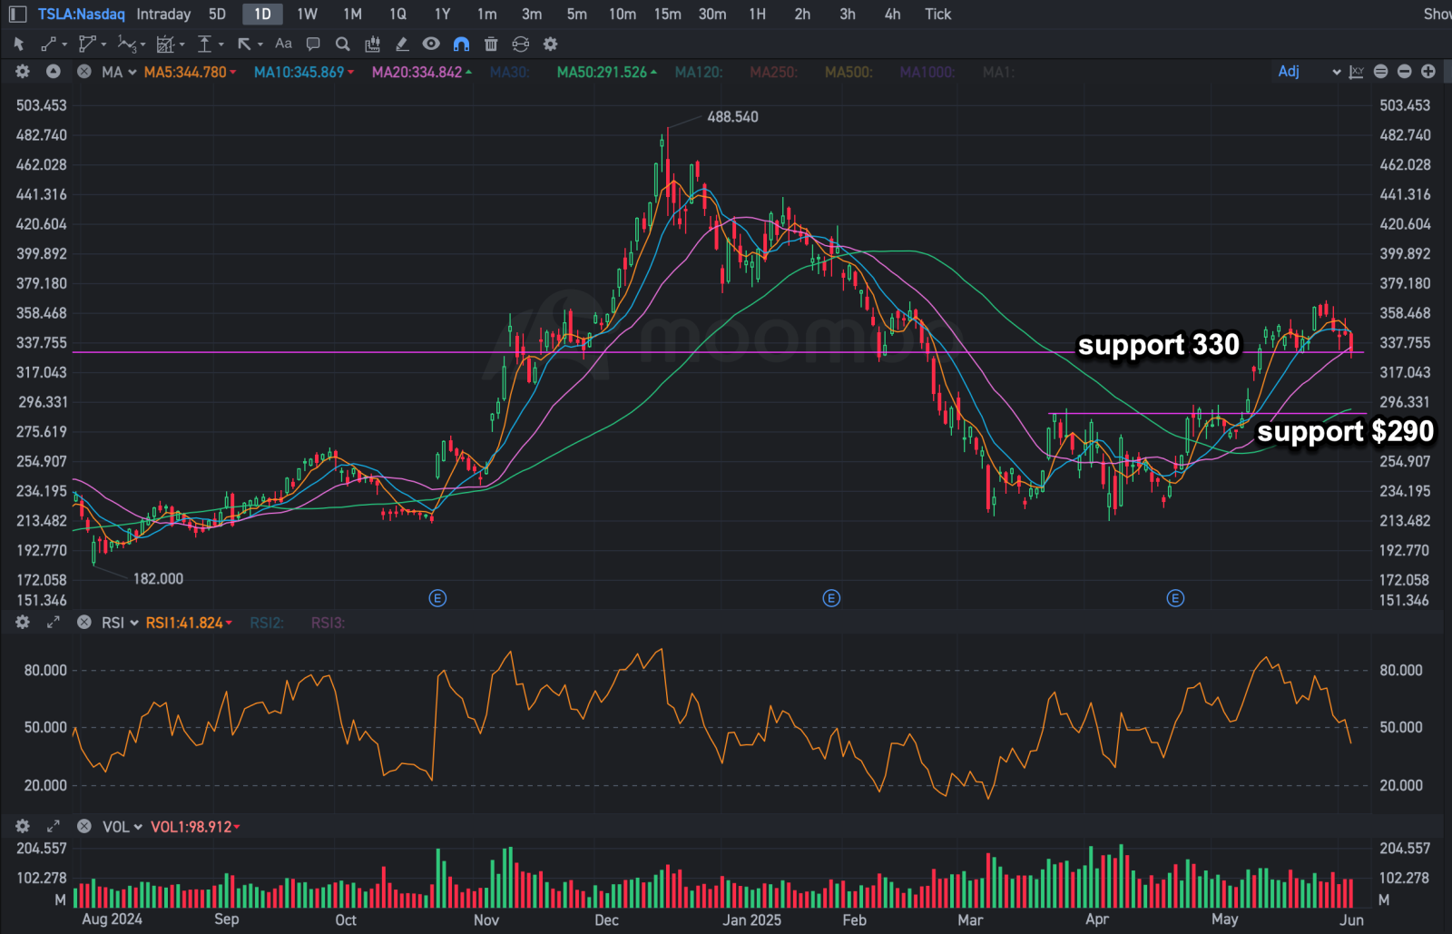The image size is (1452, 934).
Task: Select the 1W timeframe tab
Action: click(307, 15)
